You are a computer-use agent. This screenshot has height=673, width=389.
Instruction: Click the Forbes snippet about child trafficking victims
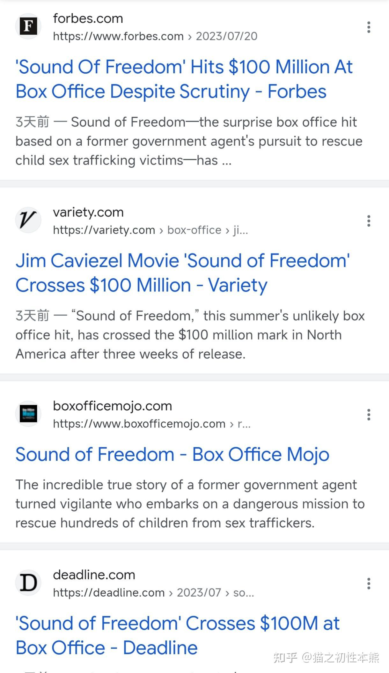click(x=189, y=141)
